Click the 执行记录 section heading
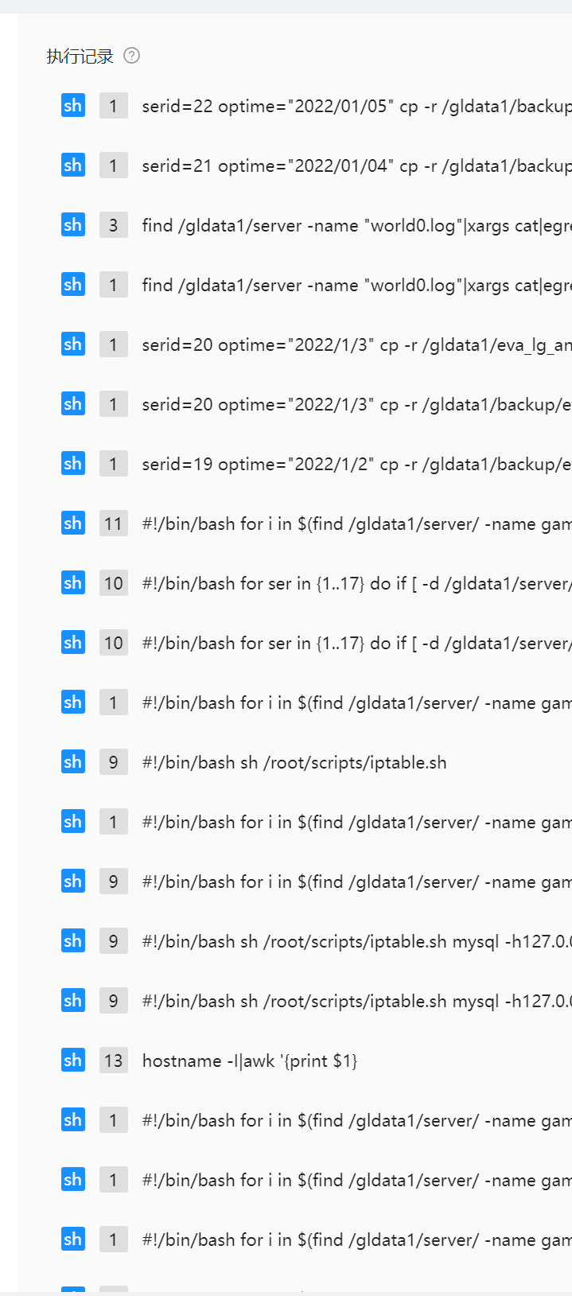572x1296 pixels. [80, 56]
